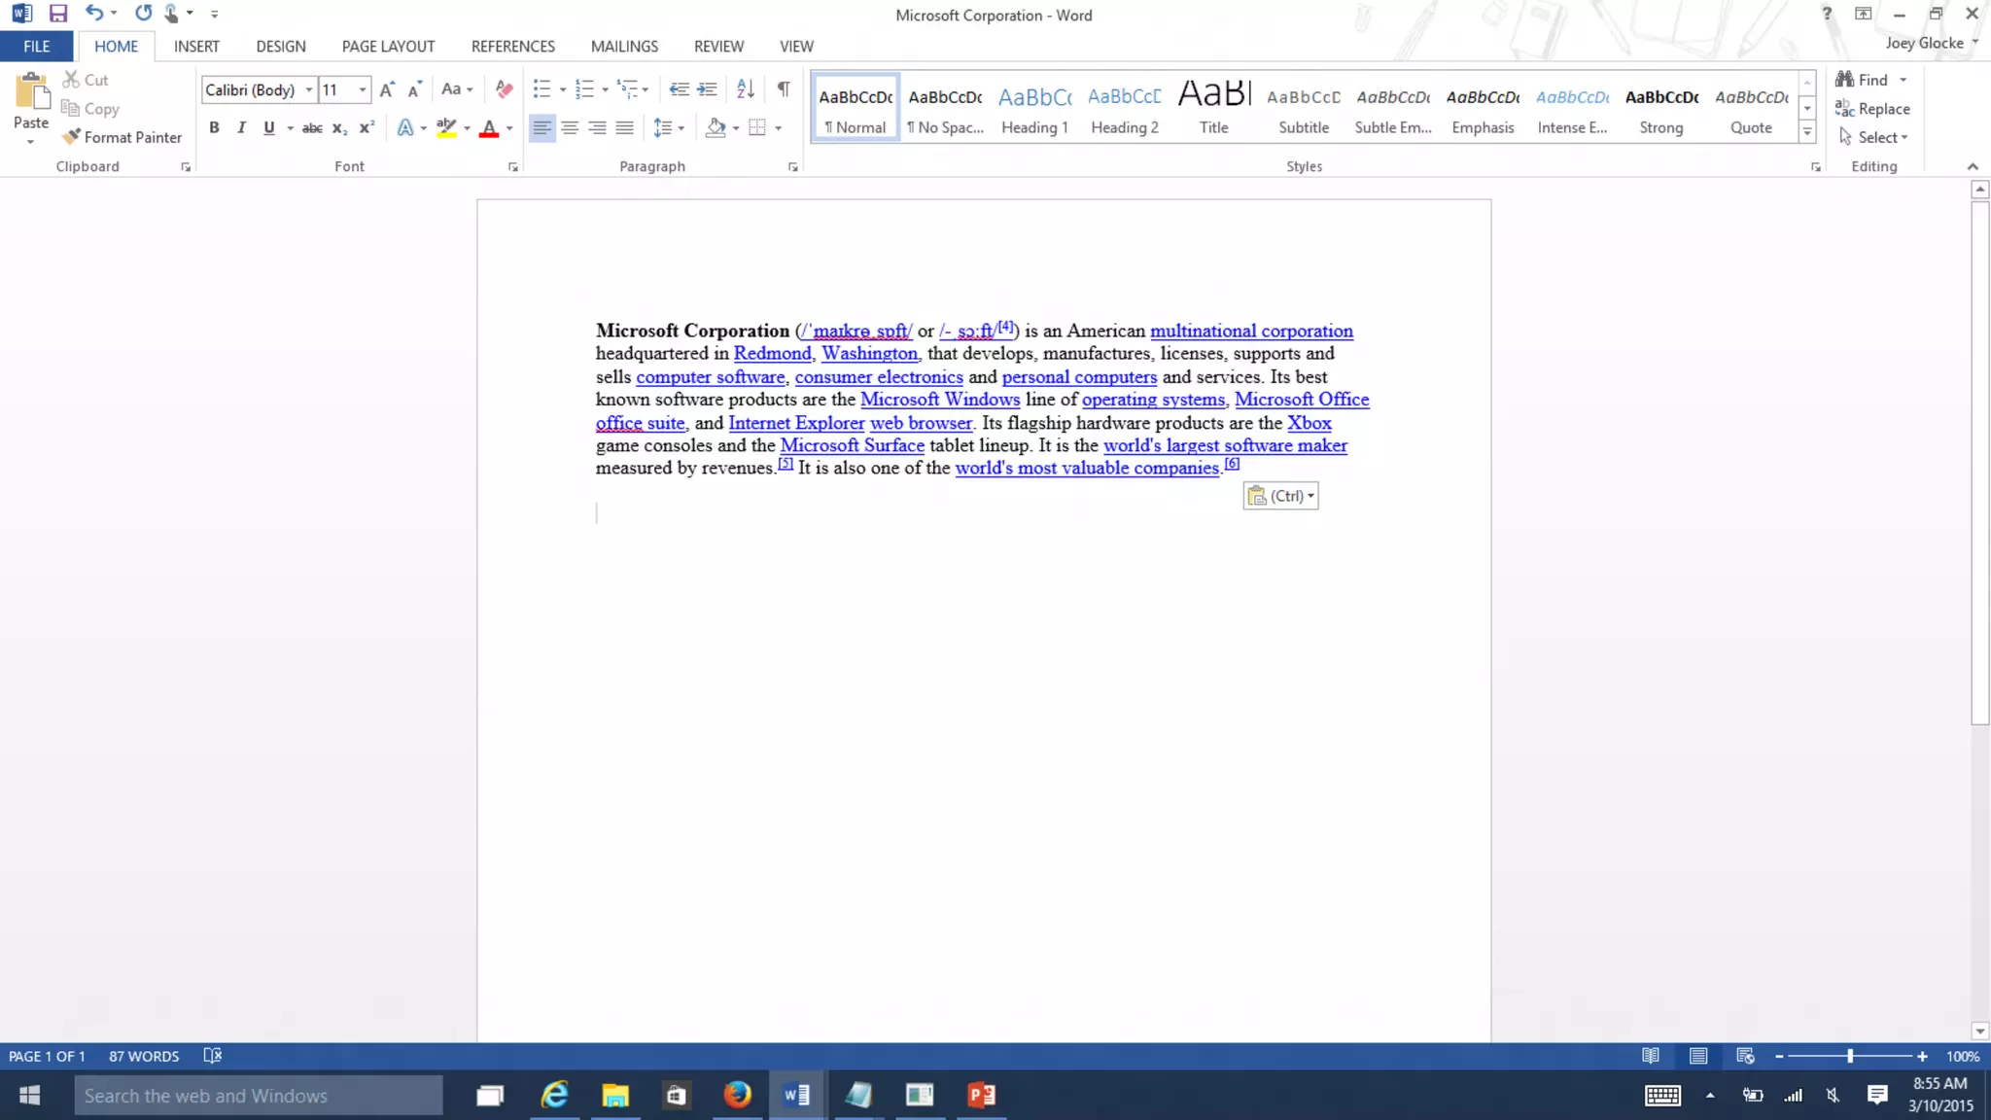
Task: Click the Increase Indent icon
Action: click(x=707, y=89)
